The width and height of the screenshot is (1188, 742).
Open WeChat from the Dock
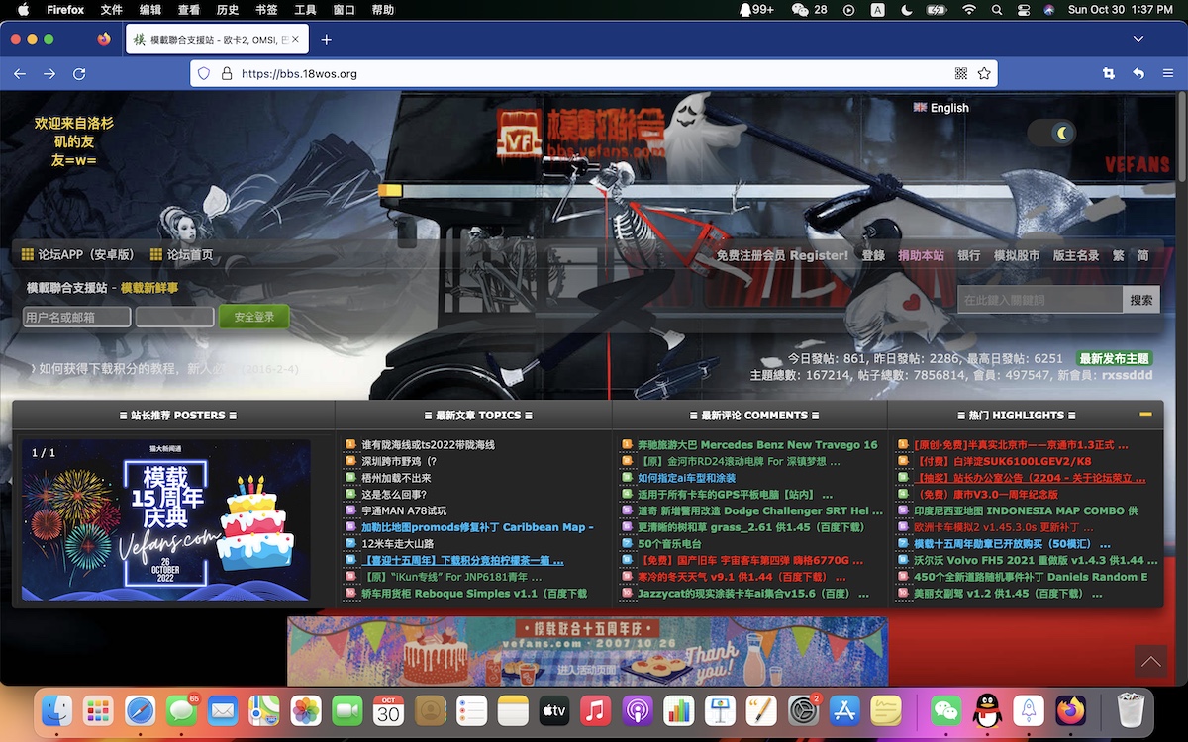(x=946, y=710)
